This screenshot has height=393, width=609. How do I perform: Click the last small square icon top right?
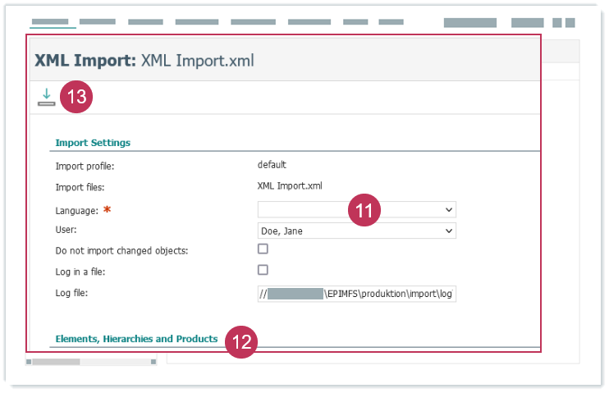point(570,23)
